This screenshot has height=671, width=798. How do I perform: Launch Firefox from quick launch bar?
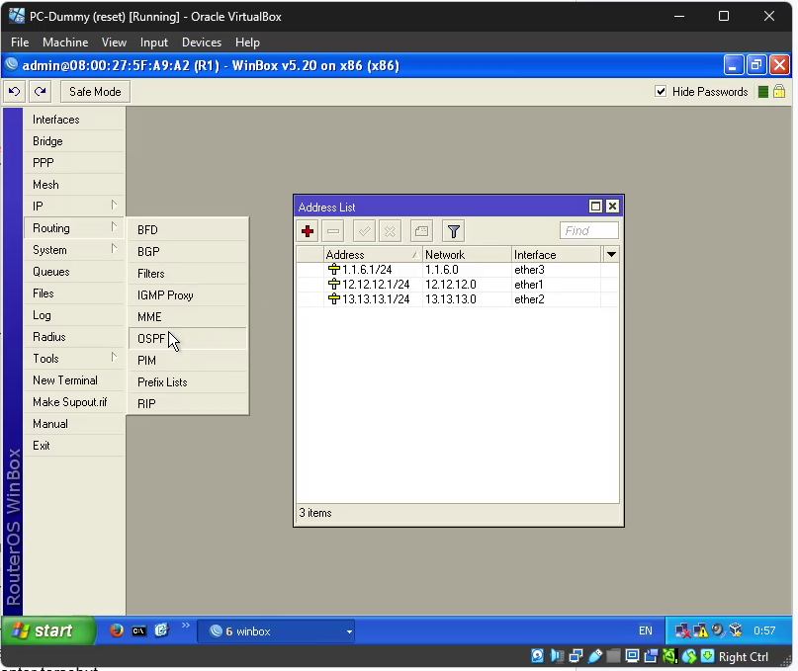tap(117, 630)
